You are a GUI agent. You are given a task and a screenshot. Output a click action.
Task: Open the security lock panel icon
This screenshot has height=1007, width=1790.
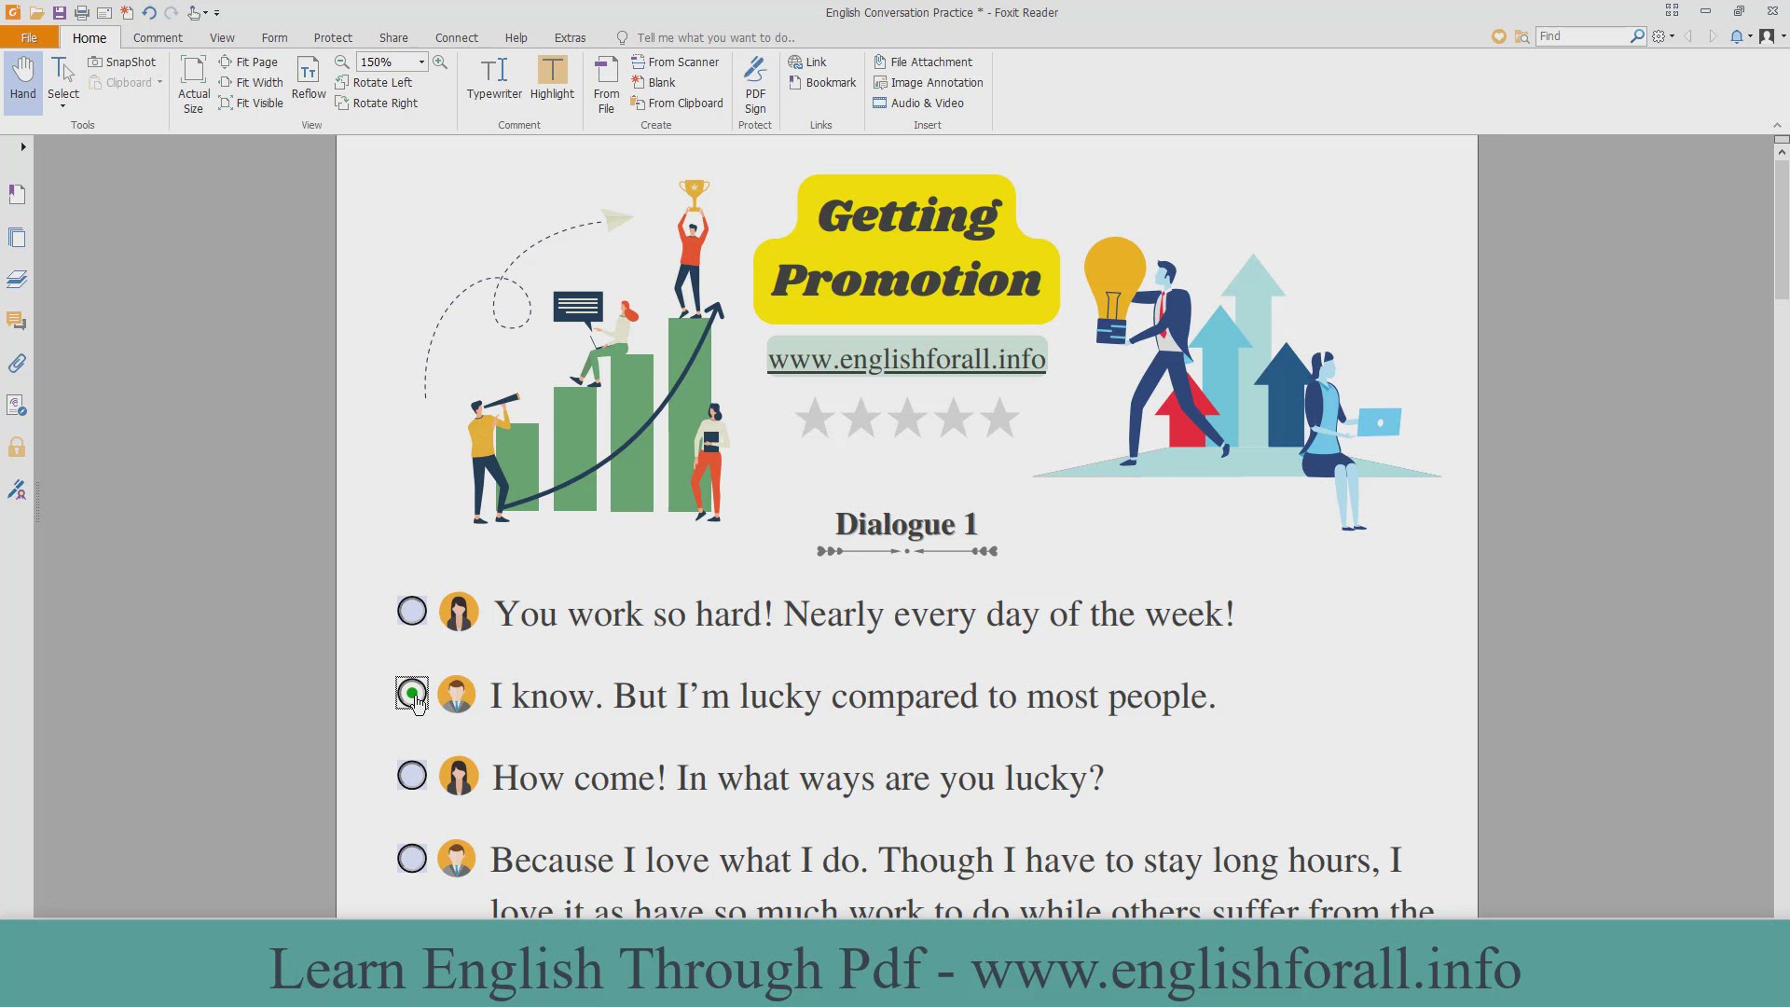point(17,448)
